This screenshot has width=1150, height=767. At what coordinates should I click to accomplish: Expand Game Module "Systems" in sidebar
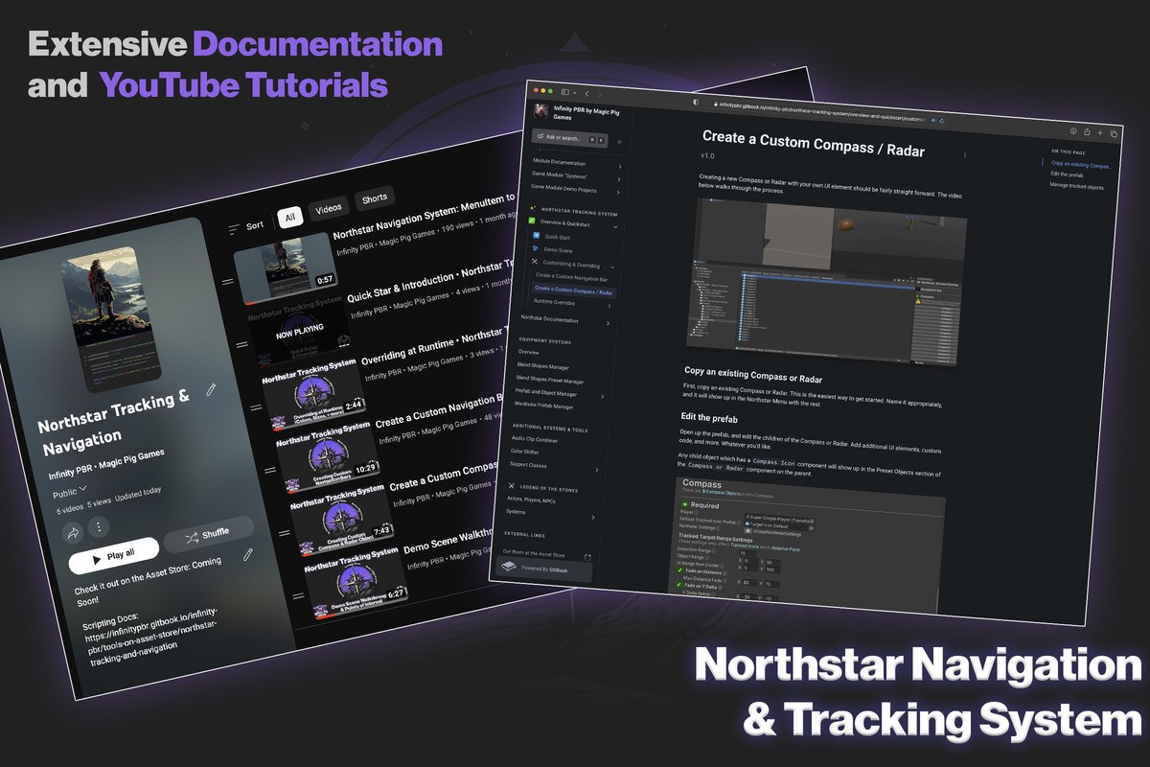(619, 179)
